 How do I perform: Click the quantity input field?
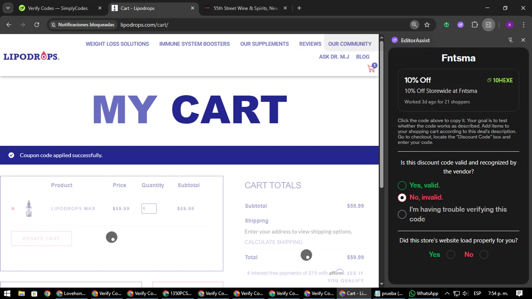click(x=149, y=209)
